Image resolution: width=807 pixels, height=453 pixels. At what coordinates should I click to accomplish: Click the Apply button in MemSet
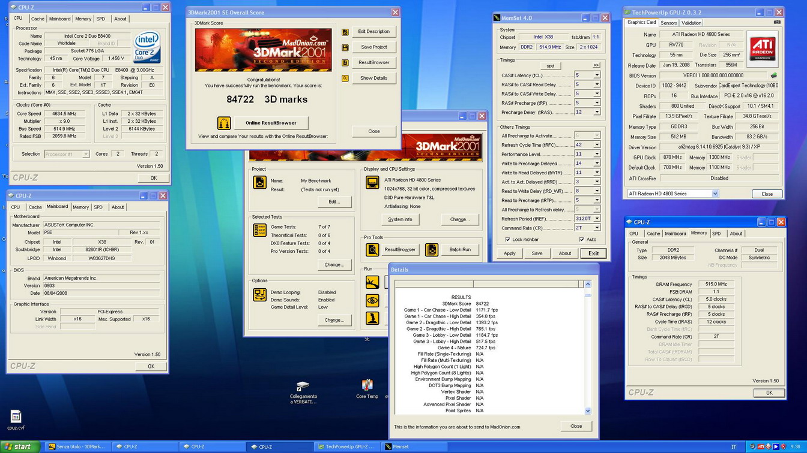point(509,253)
